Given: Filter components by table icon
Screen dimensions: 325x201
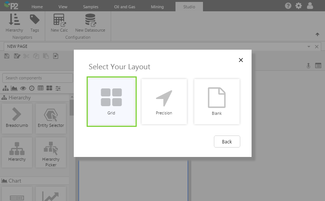Looking at the screenshot, I should 40,88.
